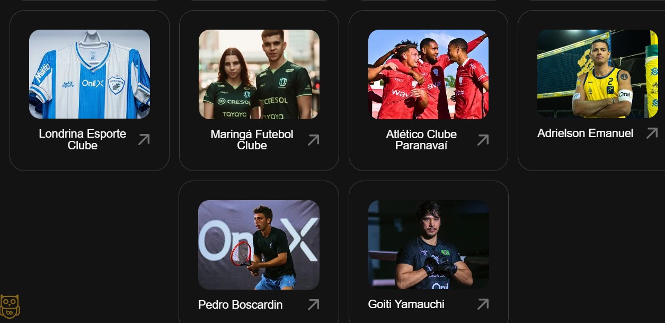
Task: Click the Adrielson Emanuel name label
Action: click(x=585, y=133)
